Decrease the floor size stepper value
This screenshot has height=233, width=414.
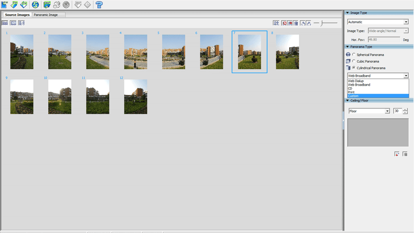coord(405,113)
